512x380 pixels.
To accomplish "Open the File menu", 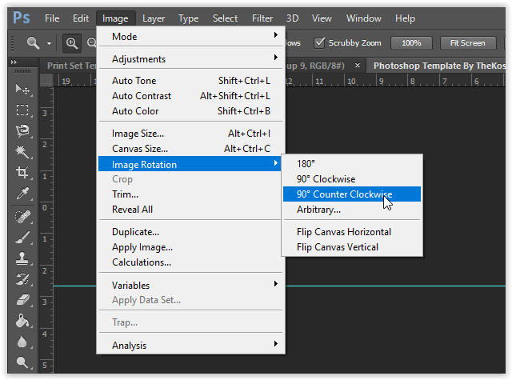I will [52, 18].
